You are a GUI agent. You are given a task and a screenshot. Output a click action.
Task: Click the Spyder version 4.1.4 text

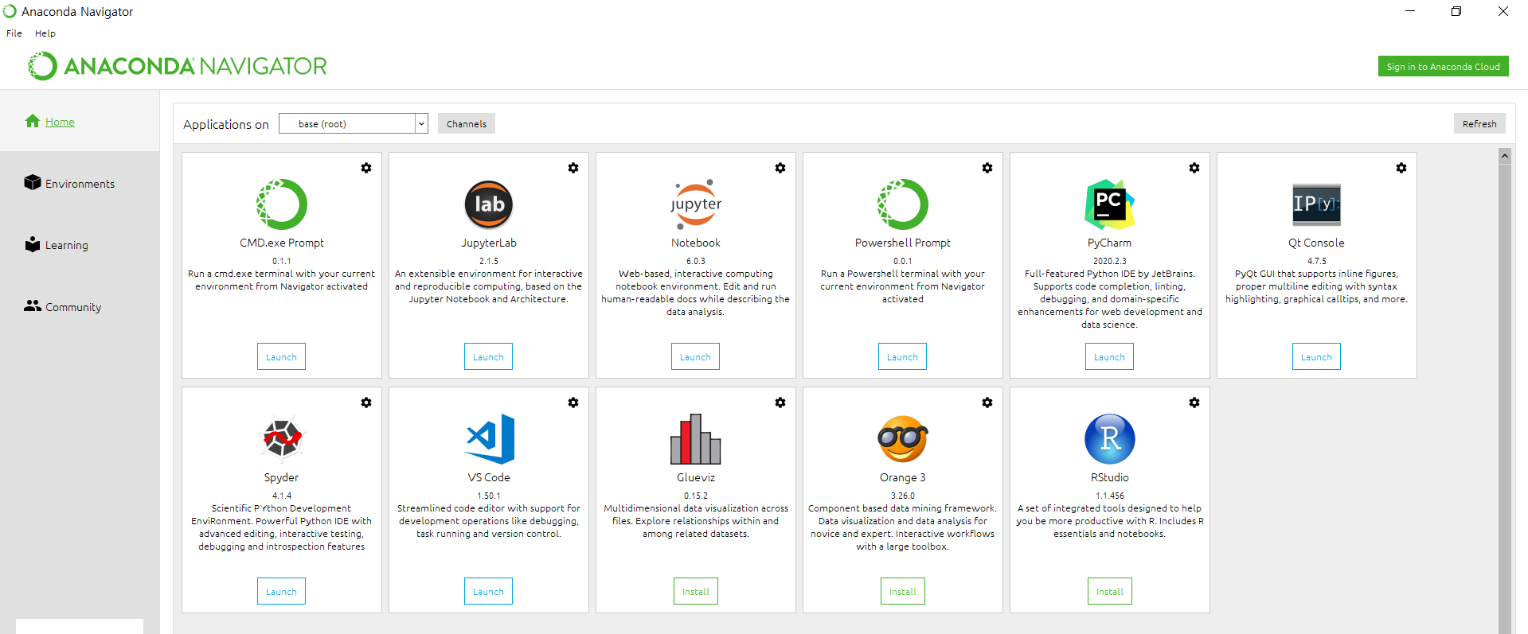(282, 496)
